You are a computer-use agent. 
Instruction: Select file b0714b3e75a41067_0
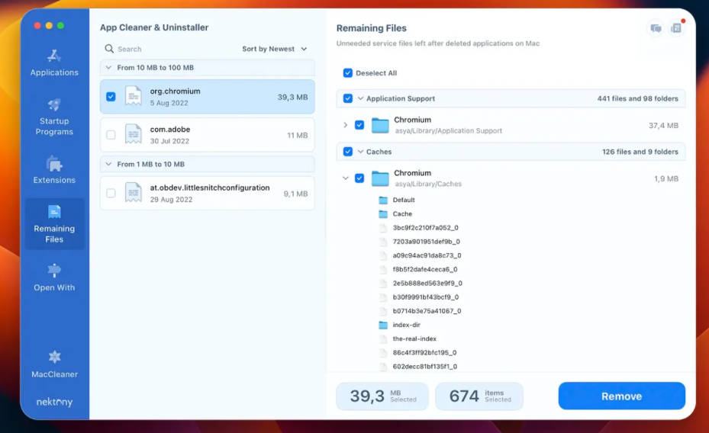(427, 311)
